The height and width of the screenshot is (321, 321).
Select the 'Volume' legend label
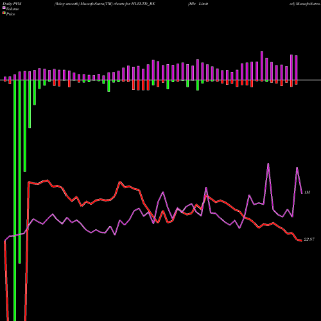click(x=12, y=9)
